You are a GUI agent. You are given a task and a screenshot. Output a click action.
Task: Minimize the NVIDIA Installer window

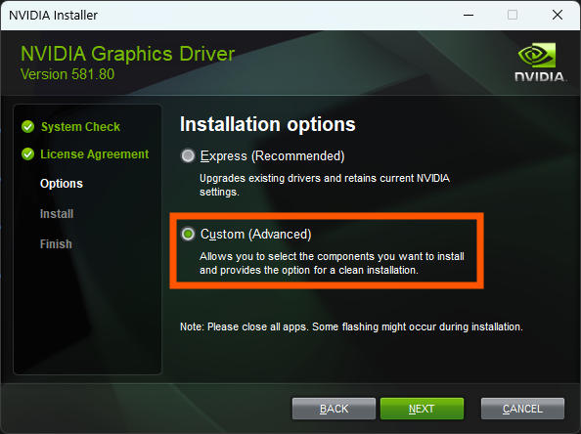tap(469, 16)
